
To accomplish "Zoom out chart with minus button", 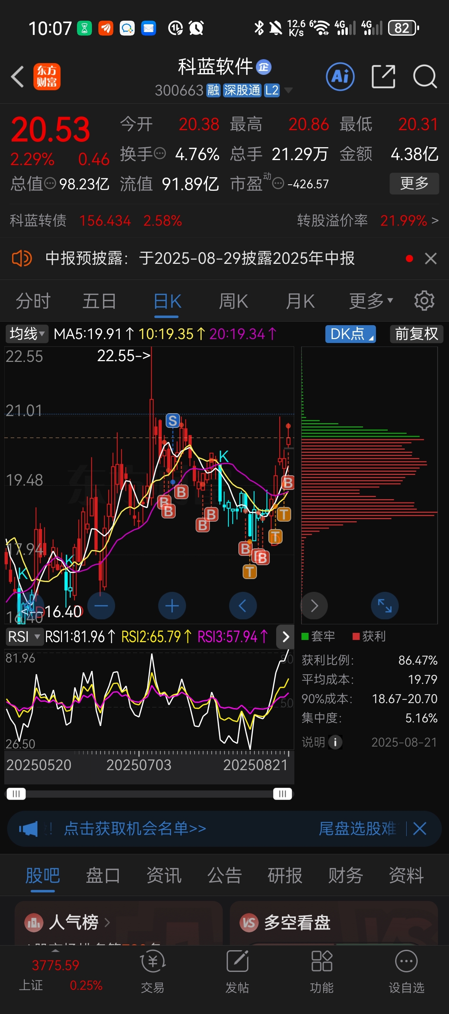I will pos(101,606).
